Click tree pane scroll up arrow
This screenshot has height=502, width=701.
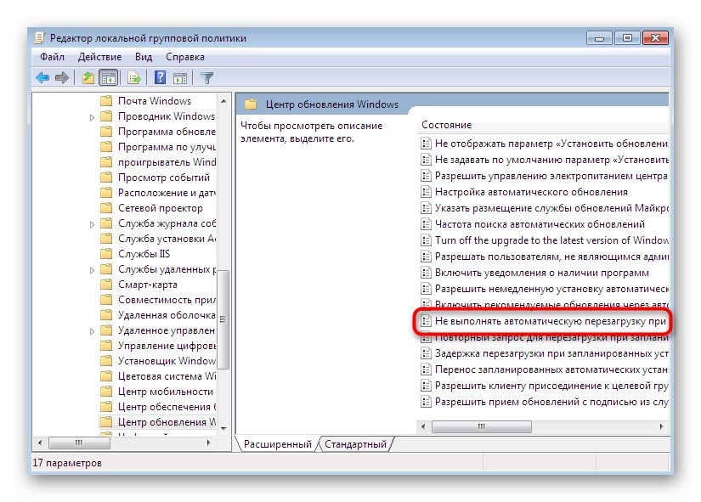coord(223,101)
